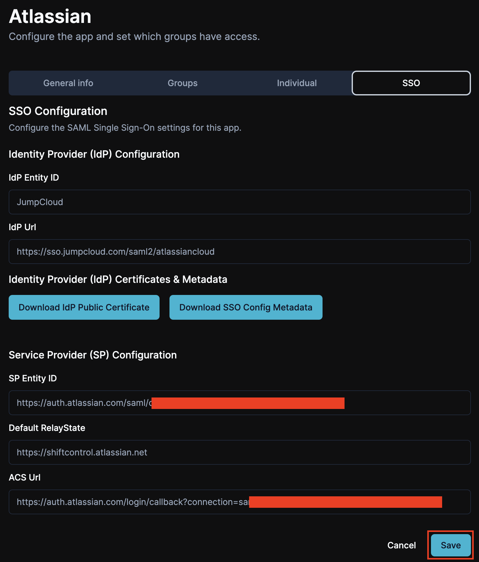
Task: Download IdP Public Certificate
Action: coord(84,307)
